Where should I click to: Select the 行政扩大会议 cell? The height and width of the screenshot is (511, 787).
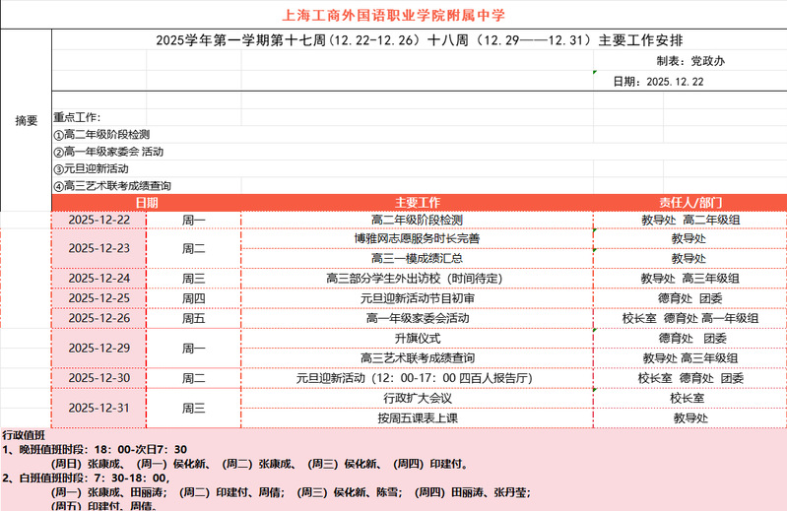417,398
